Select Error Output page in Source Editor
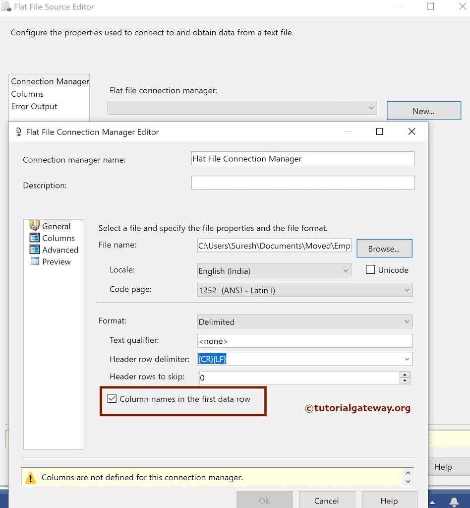470x508 pixels. (34, 106)
